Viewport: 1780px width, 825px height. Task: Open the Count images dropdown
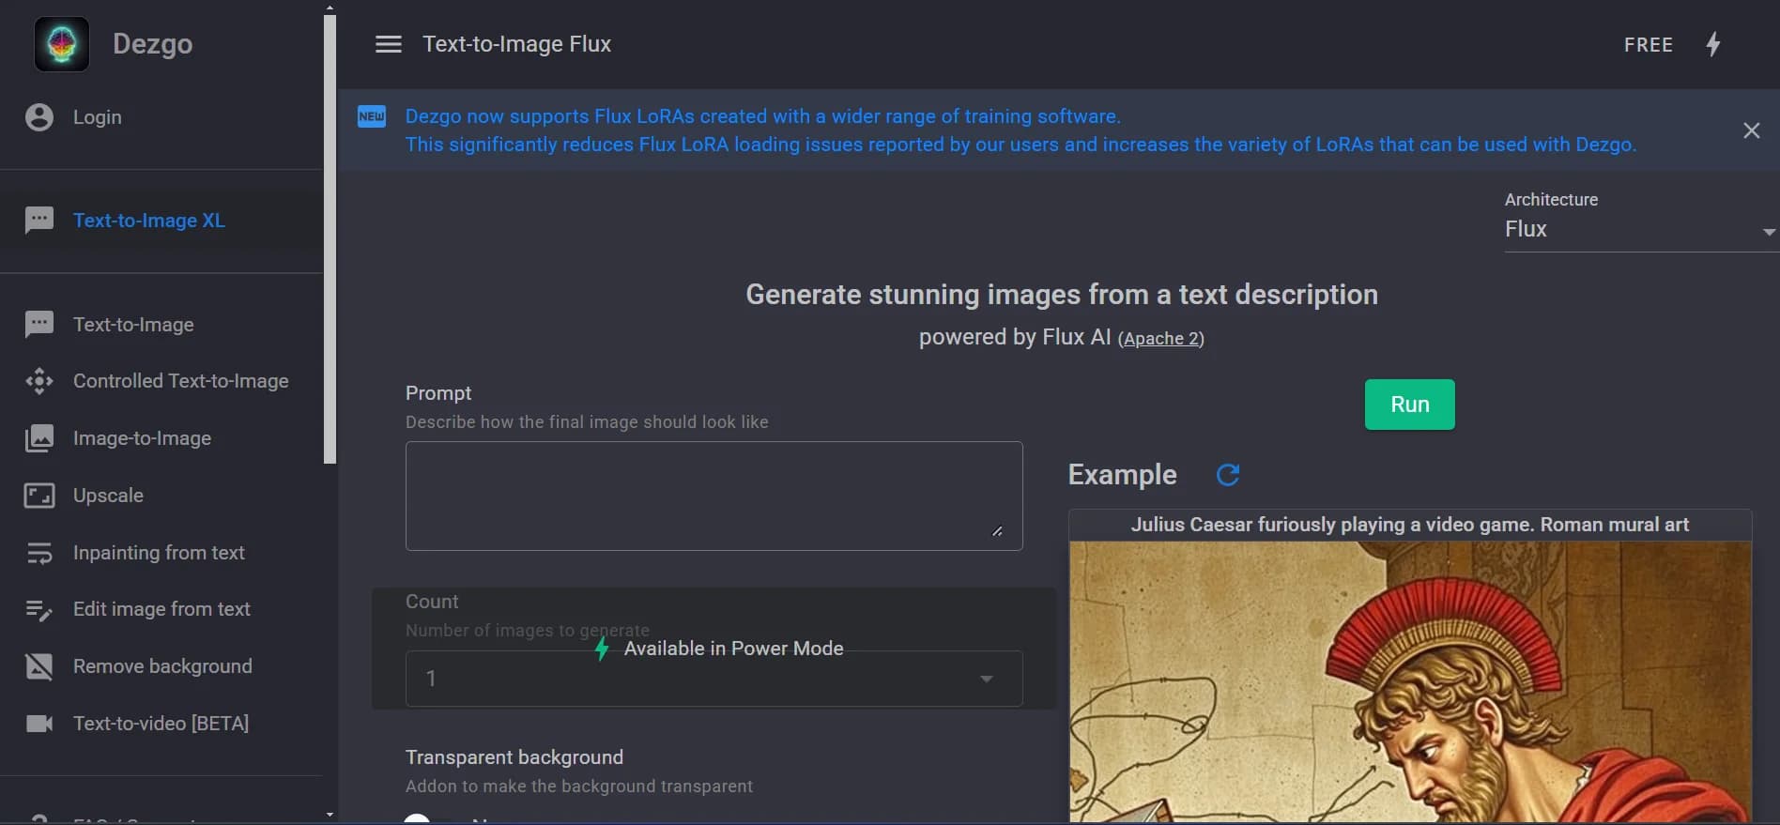tap(714, 679)
